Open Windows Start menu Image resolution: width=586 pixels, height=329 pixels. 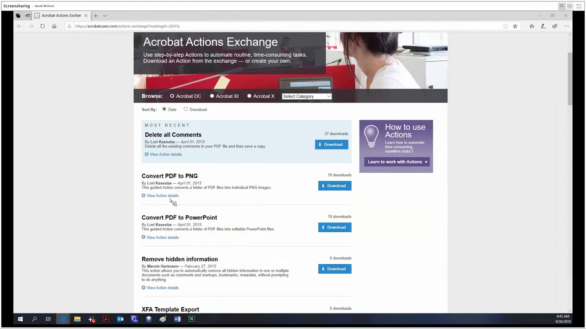(x=20, y=319)
